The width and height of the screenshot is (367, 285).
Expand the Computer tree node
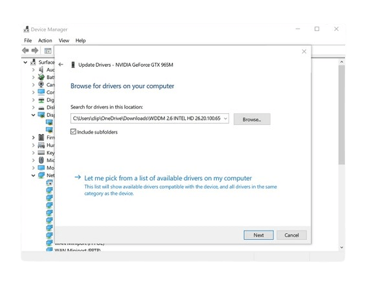(33, 92)
